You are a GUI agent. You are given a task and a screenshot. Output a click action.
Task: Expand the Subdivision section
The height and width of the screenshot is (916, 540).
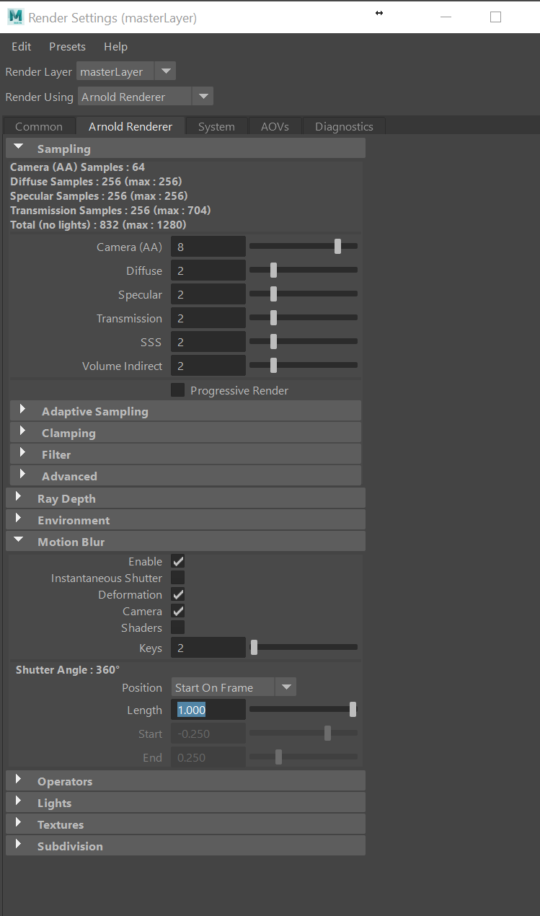(x=186, y=846)
